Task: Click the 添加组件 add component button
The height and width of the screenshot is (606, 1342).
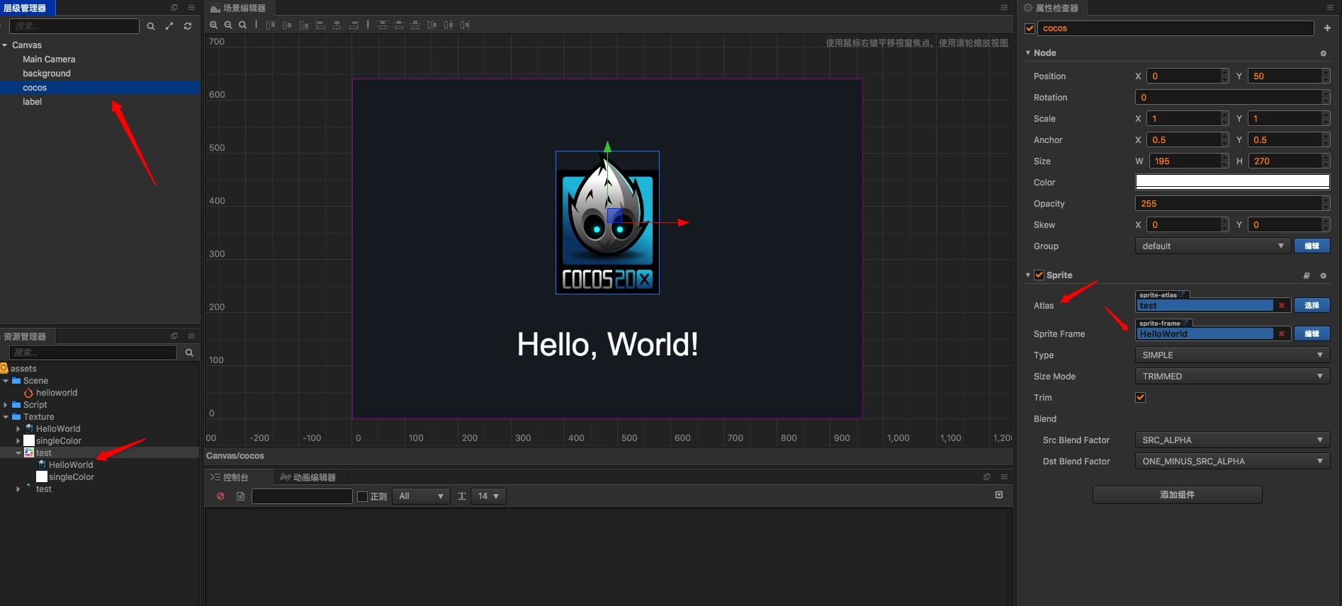Action: pos(1177,495)
